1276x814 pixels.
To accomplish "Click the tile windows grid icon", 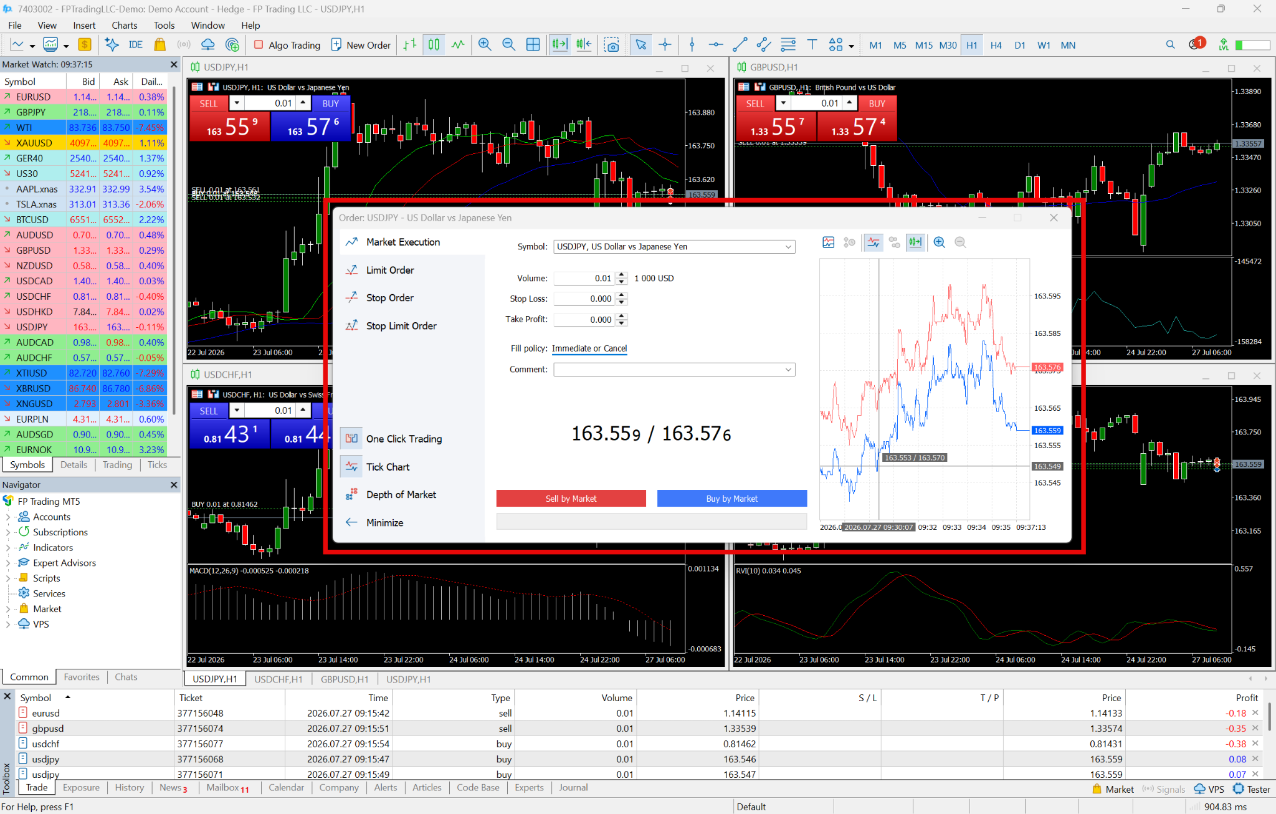I will click(x=533, y=45).
